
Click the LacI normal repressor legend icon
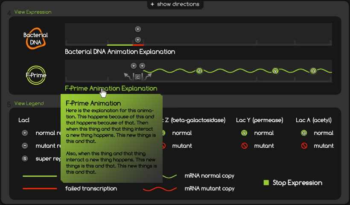(x=25, y=133)
